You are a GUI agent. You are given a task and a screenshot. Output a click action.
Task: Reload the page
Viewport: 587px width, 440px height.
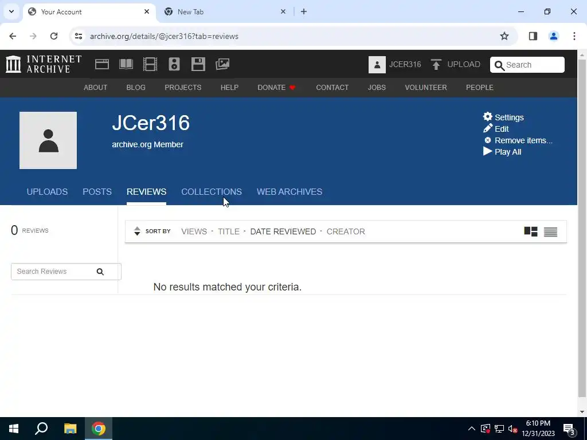pos(54,36)
